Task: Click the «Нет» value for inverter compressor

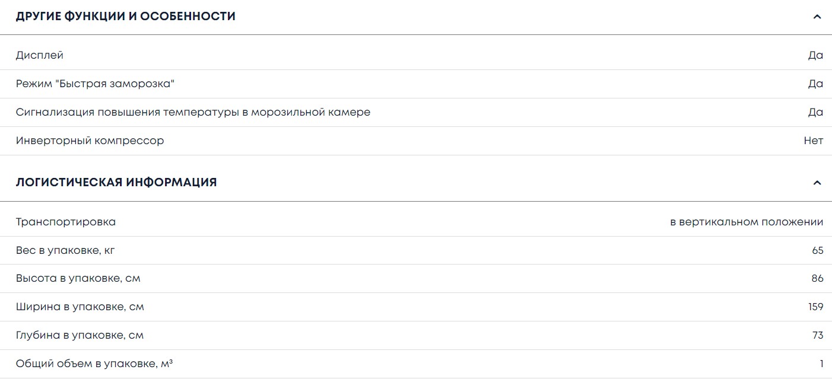Action: pos(813,141)
